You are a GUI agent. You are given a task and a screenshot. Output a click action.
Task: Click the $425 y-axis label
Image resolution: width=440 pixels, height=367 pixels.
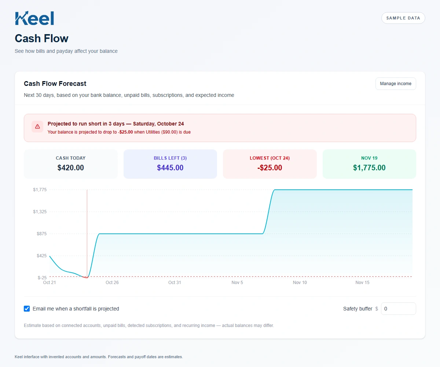[x=41, y=256]
